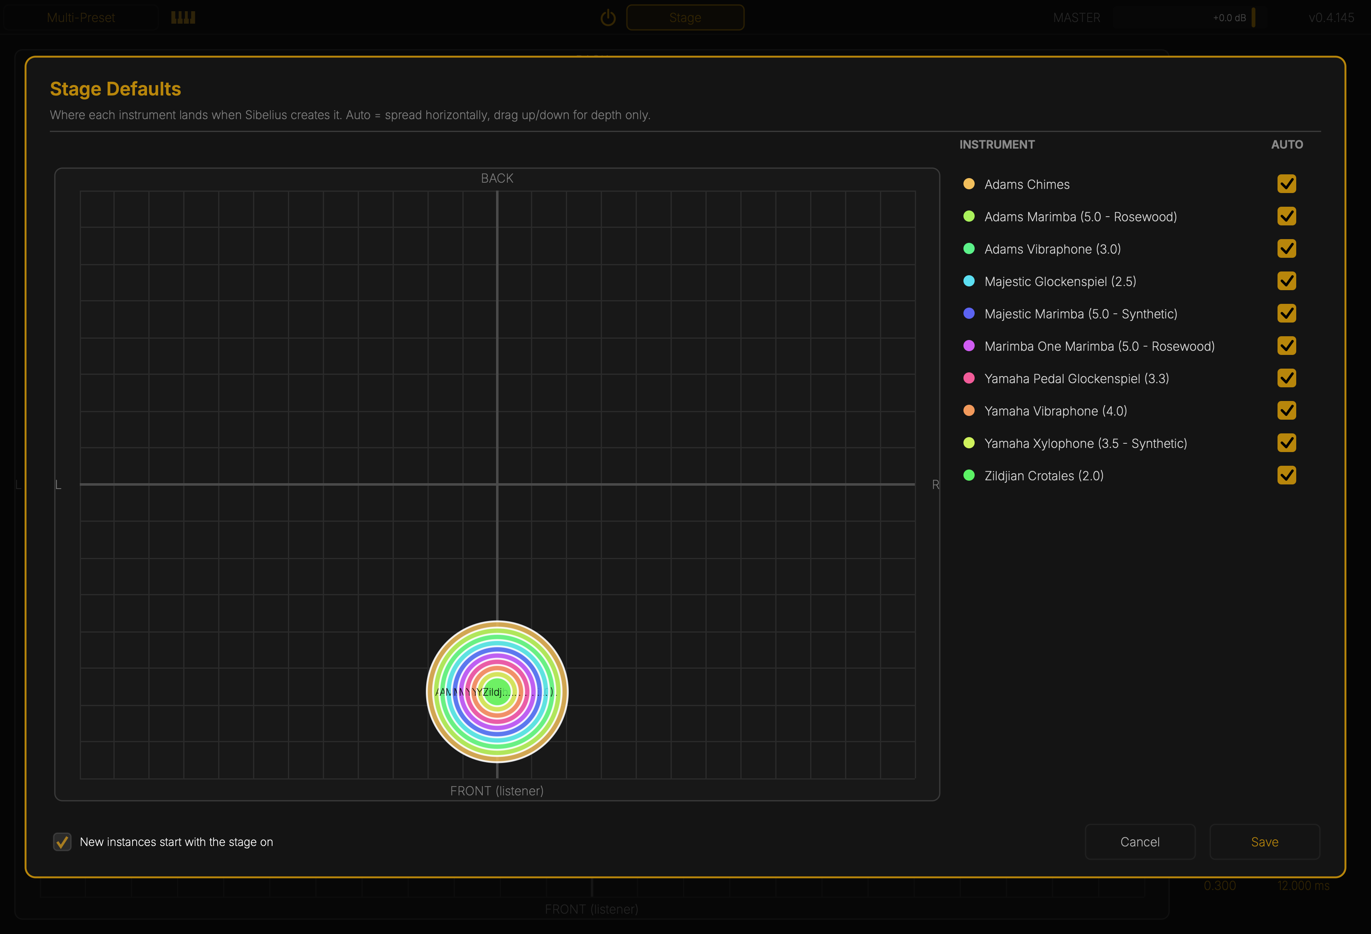The height and width of the screenshot is (934, 1371).
Task: Click the Adams Vibraphone color dot
Action: click(969, 249)
